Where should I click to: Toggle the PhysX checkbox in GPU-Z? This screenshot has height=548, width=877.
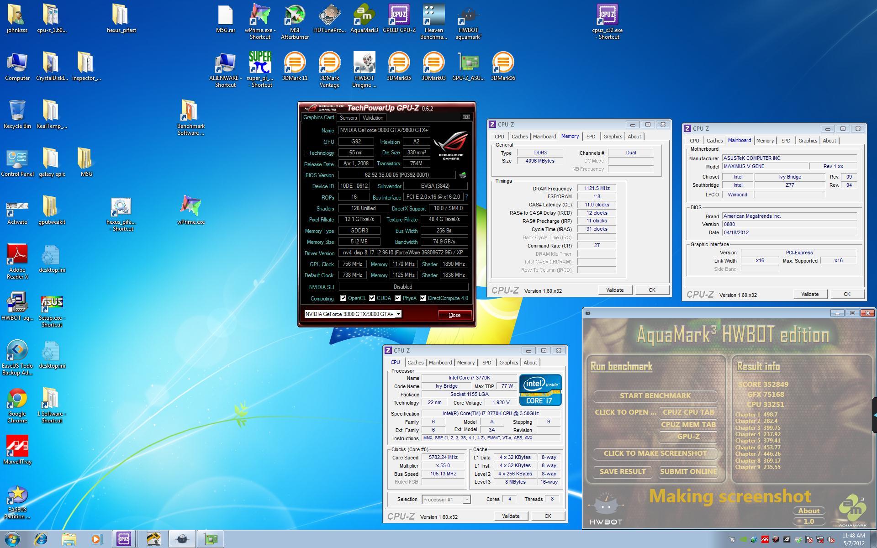(x=398, y=298)
